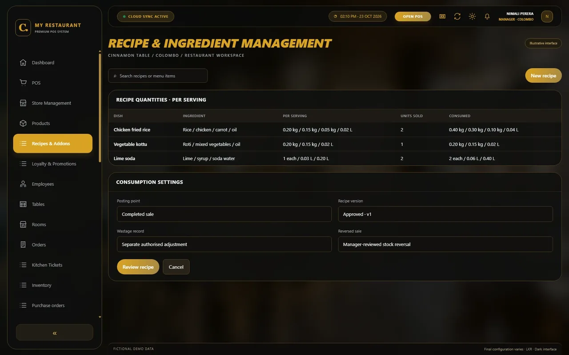Click the Units Sold column header
569x355 pixels.
412,116
